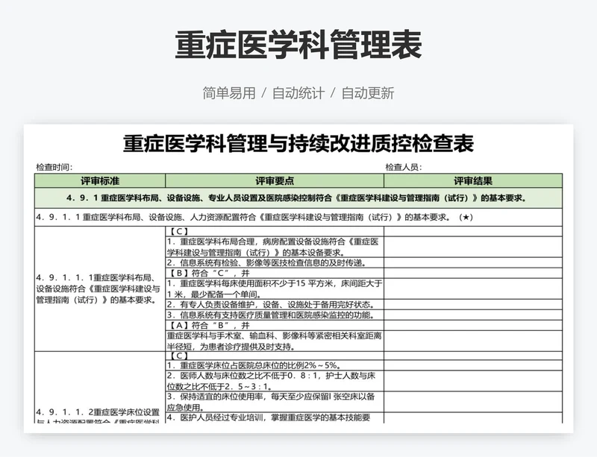Select the 评审标准 column header

click(100, 180)
